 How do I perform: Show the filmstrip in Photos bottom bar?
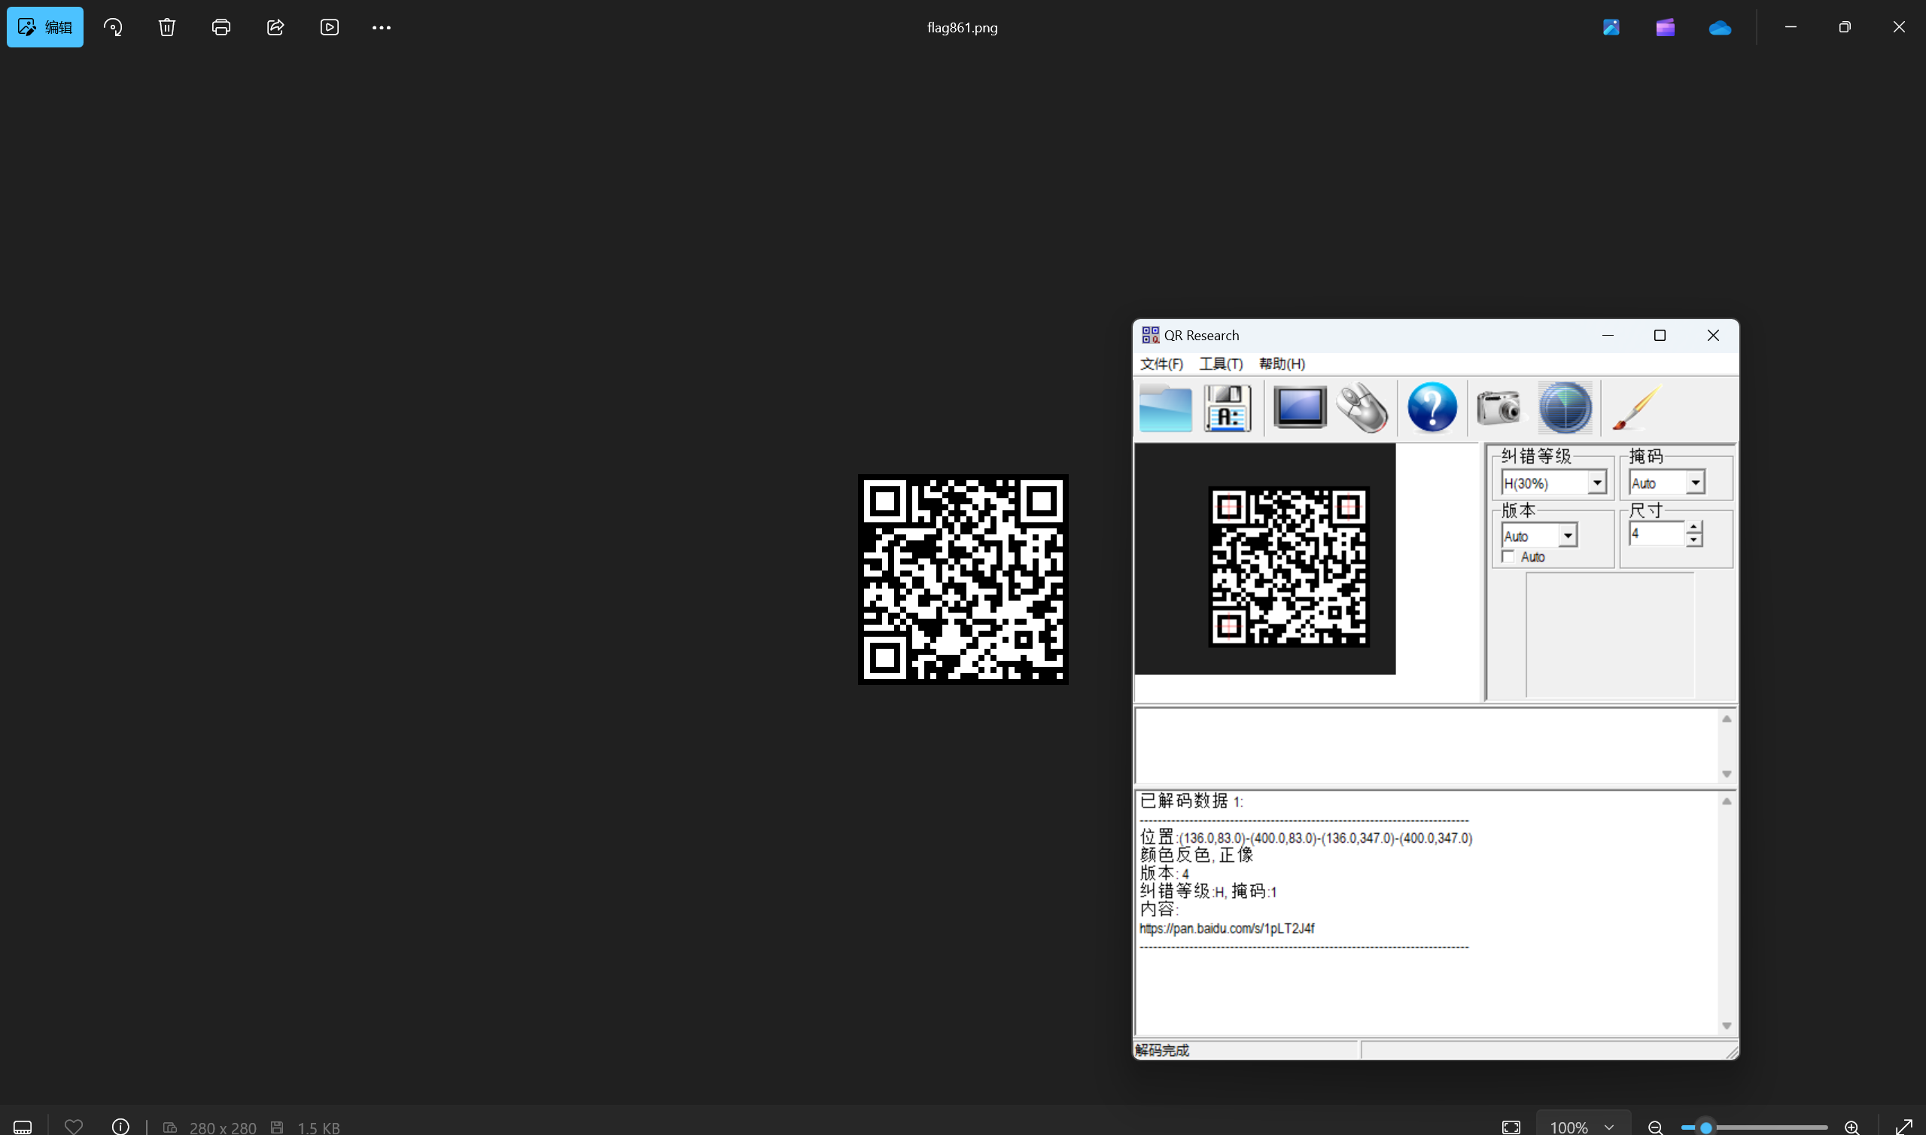23,1127
